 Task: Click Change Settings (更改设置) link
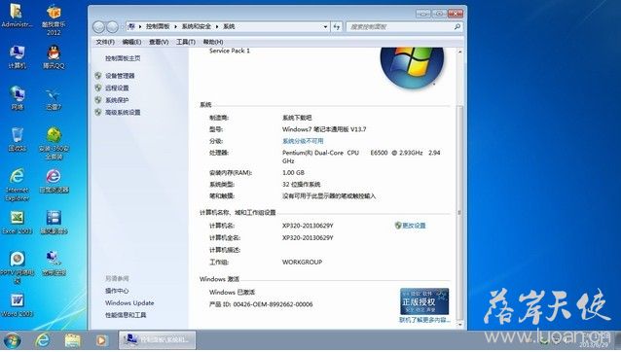click(x=414, y=226)
